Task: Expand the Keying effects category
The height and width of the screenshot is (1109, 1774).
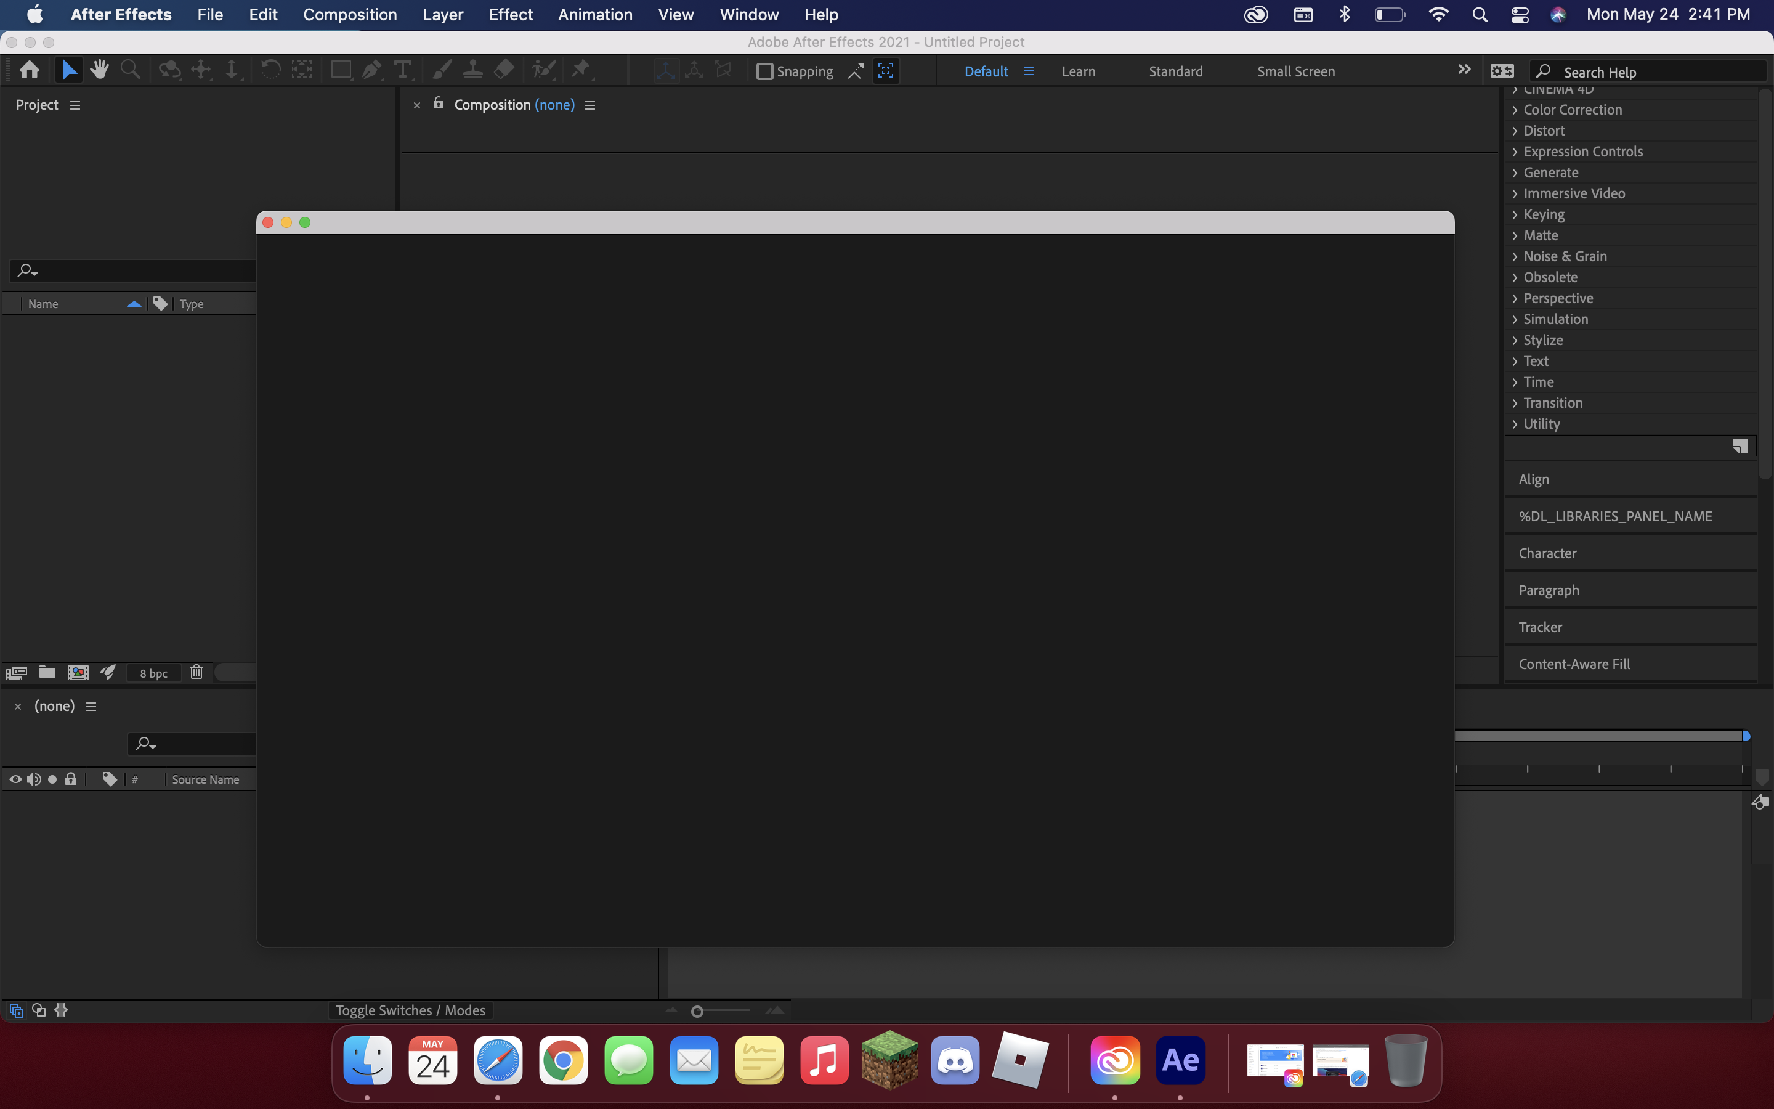Action: [1547, 214]
